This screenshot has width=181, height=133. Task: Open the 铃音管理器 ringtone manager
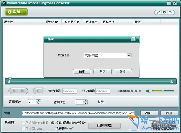104,126
